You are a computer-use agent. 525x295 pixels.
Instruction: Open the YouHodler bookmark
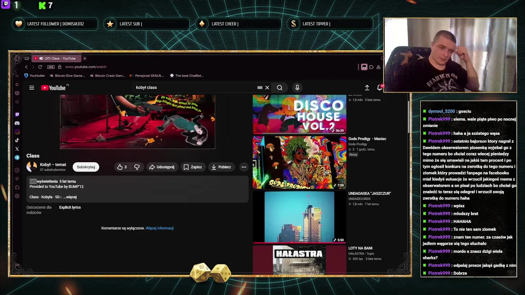coord(34,75)
